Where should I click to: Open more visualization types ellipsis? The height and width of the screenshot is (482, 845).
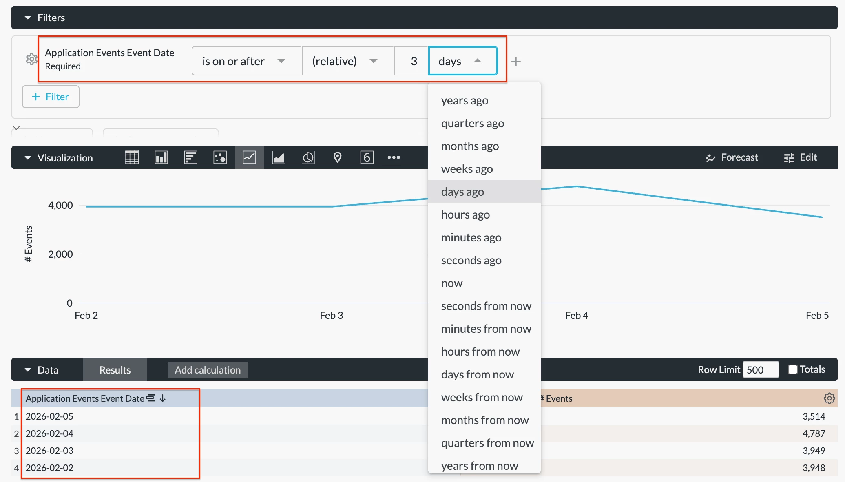pyautogui.click(x=394, y=157)
